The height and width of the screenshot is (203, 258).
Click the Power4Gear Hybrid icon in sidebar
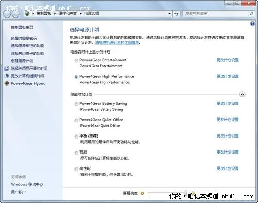[7, 83]
